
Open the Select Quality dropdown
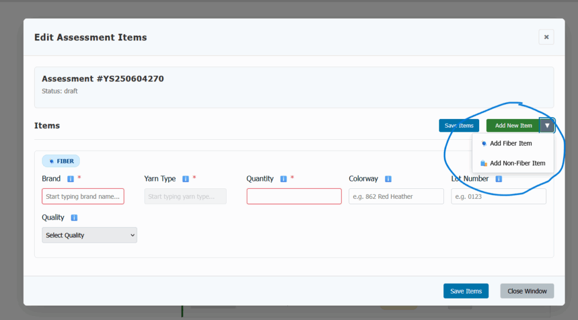(90, 235)
